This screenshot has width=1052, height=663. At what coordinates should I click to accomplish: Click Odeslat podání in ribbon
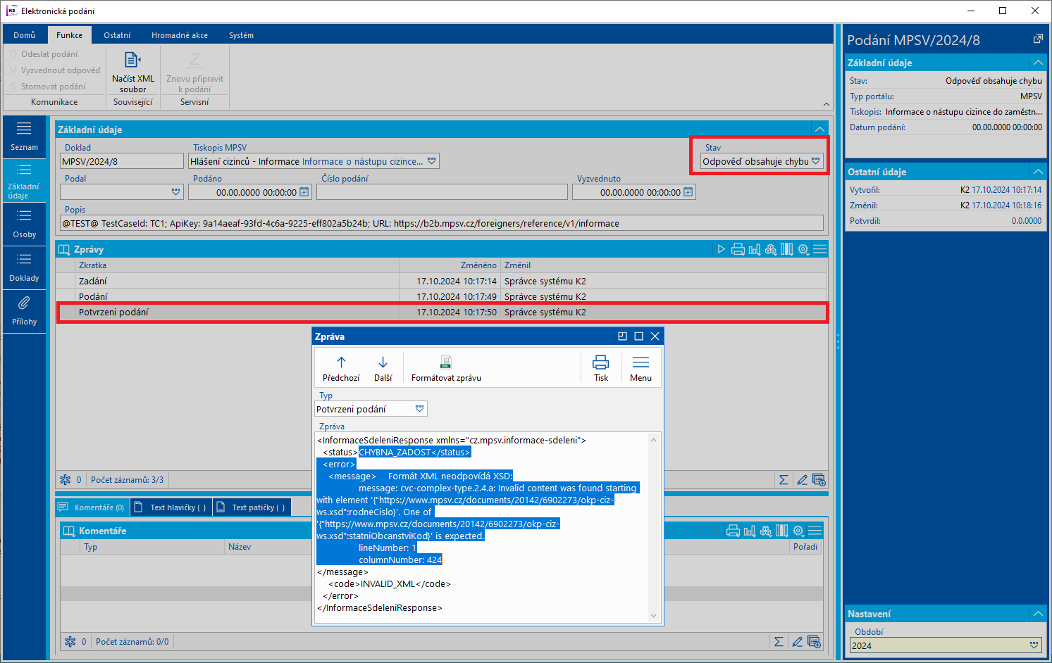(x=44, y=54)
